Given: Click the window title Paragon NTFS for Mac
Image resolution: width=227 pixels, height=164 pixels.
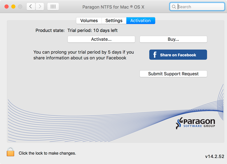Looking at the screenshot, I should (x=113, y=6).
